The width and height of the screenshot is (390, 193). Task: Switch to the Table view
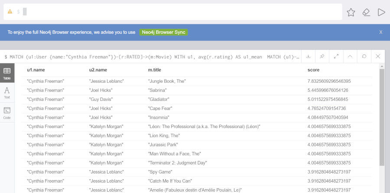7,73
